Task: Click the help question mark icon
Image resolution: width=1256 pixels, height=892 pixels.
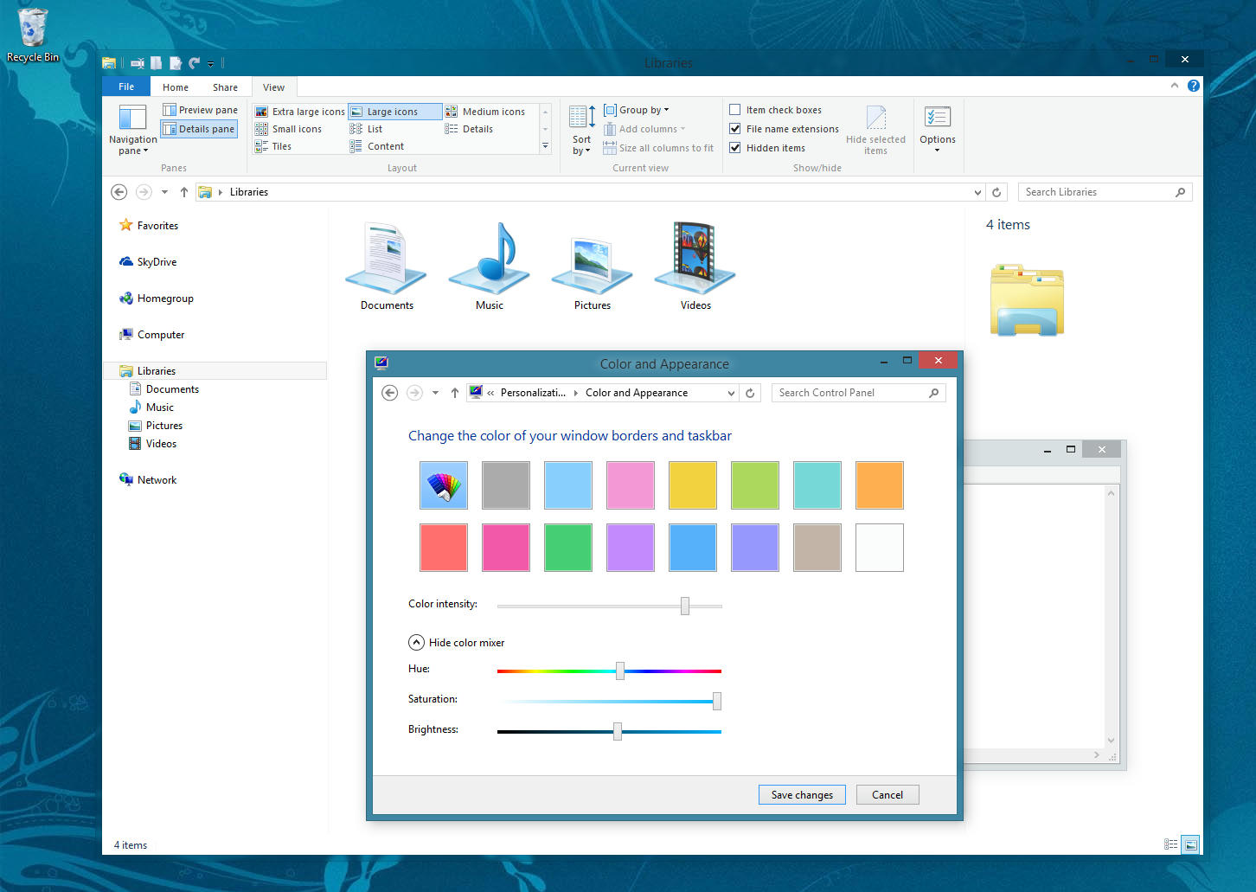Action: (x=1193, y=86)
